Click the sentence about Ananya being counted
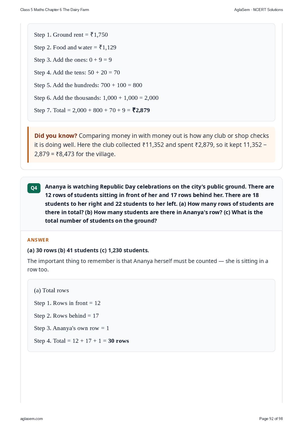The image size is (303, 429). (x=148, y=265)
